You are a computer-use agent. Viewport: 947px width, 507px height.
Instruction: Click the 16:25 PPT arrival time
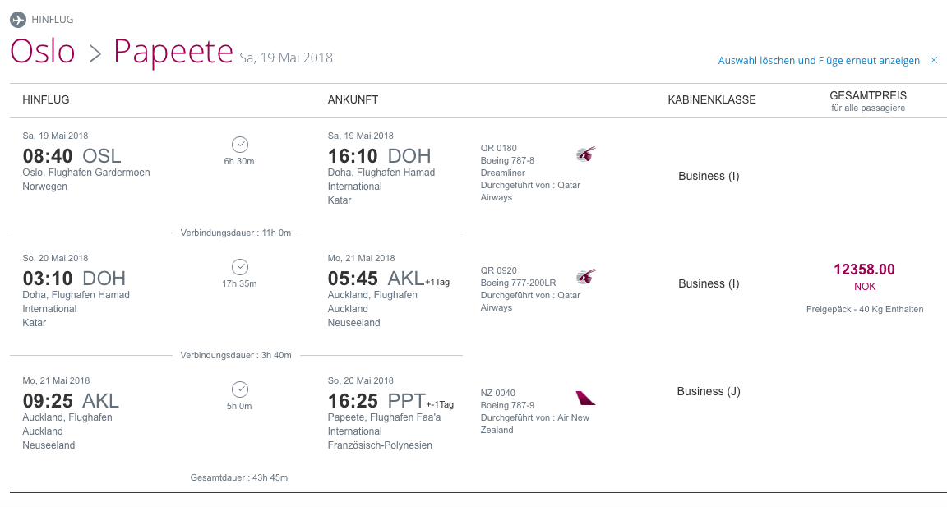376,401
